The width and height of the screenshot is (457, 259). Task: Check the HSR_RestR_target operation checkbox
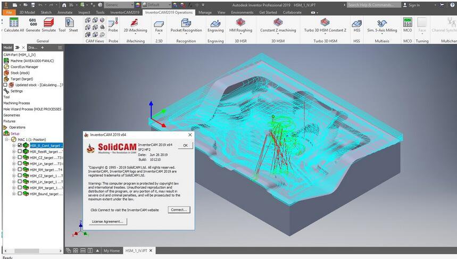click(x=20, y=151)
